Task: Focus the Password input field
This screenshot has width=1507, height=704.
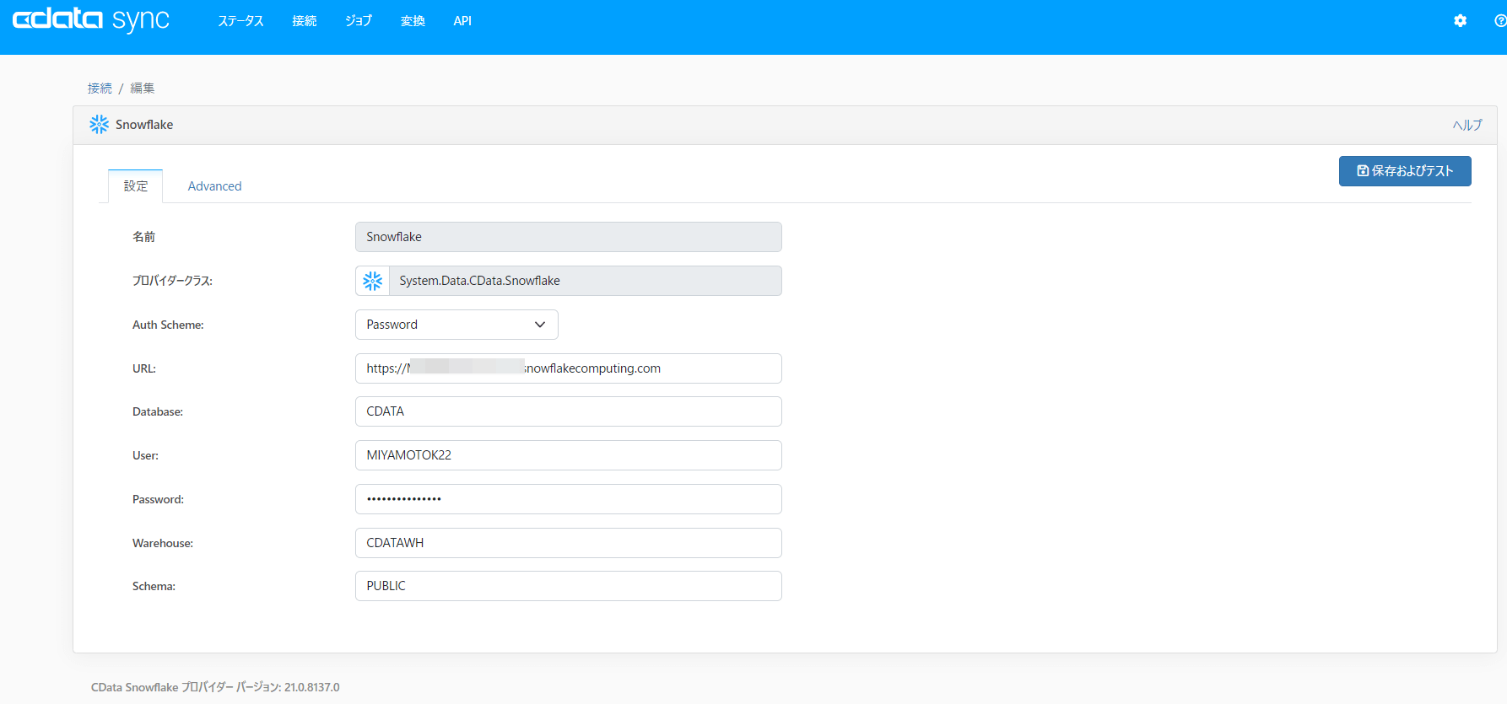Action: click(569, 499)
